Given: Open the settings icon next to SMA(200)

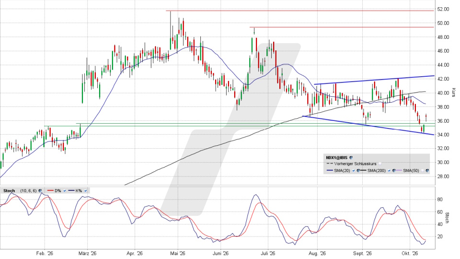Looking at the screenshot, I should coord(394,170).
